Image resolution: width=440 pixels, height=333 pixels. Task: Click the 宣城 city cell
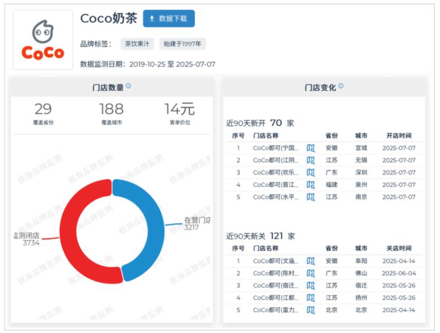(x=361, y=148)
